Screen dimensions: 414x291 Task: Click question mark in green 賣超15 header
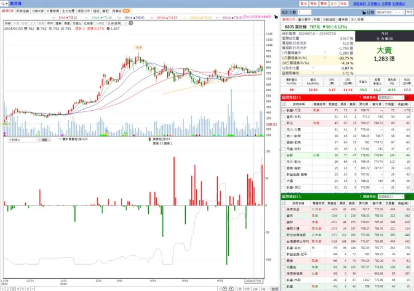point(360,196)
